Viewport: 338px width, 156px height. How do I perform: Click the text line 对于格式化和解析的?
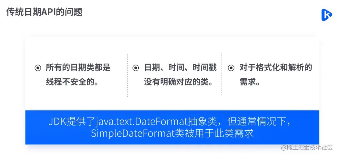(x=276, y=68)
